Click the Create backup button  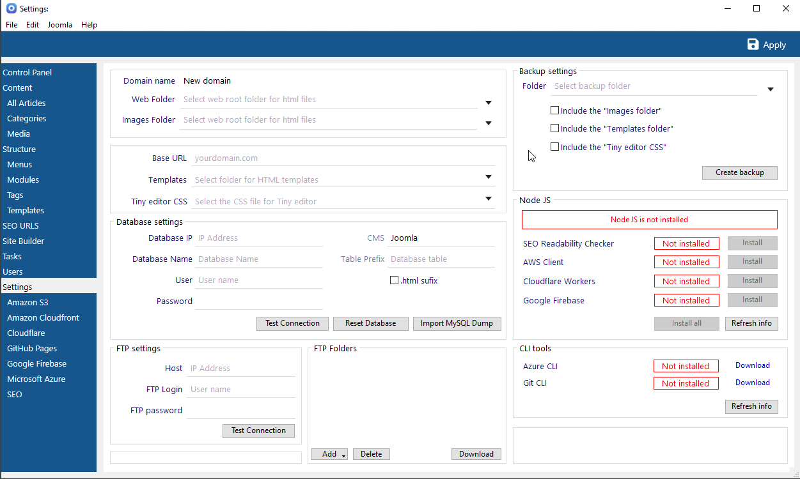click(x=739, y=172)
